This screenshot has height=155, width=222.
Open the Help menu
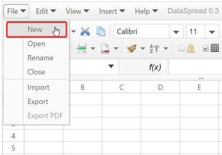146,11
